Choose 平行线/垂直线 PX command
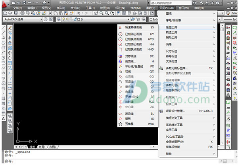The image size is (238, 165). point(138,66)
